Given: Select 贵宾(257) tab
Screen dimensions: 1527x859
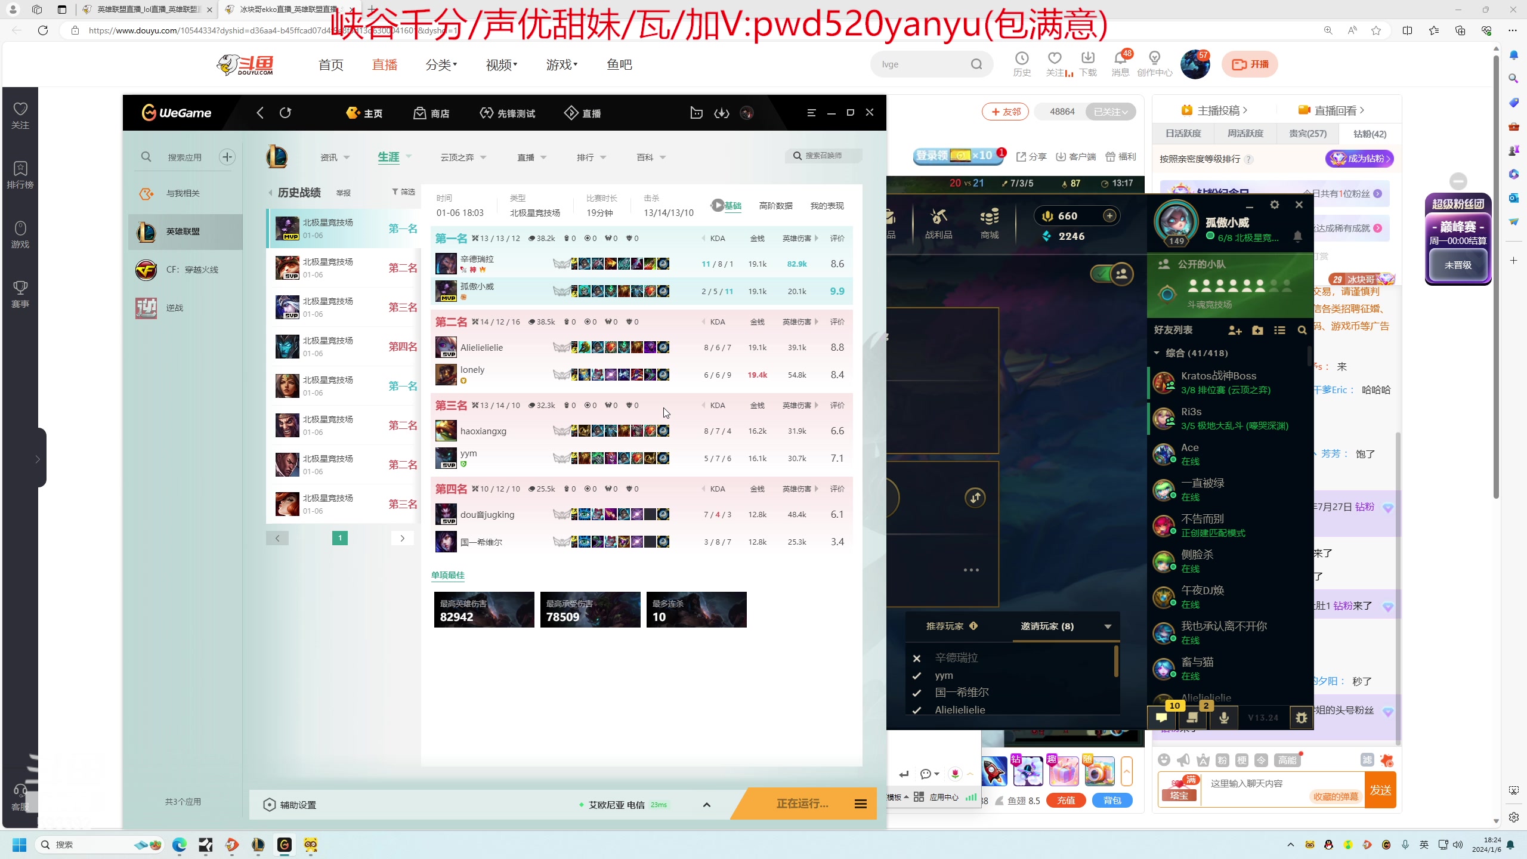Looking at the screenshot, I should click(1307, 134).
